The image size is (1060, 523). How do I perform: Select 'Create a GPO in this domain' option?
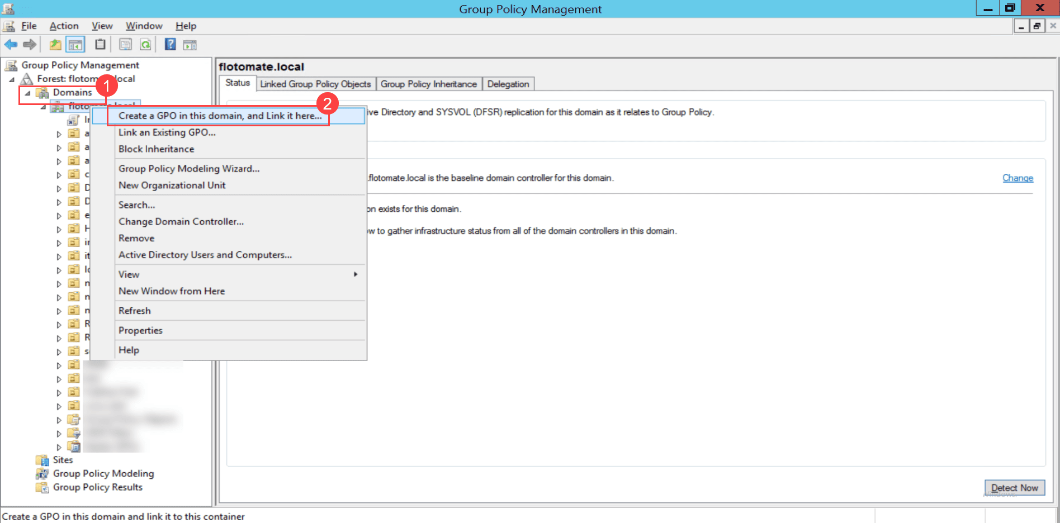pyautogui.click(x=220, y=116)
